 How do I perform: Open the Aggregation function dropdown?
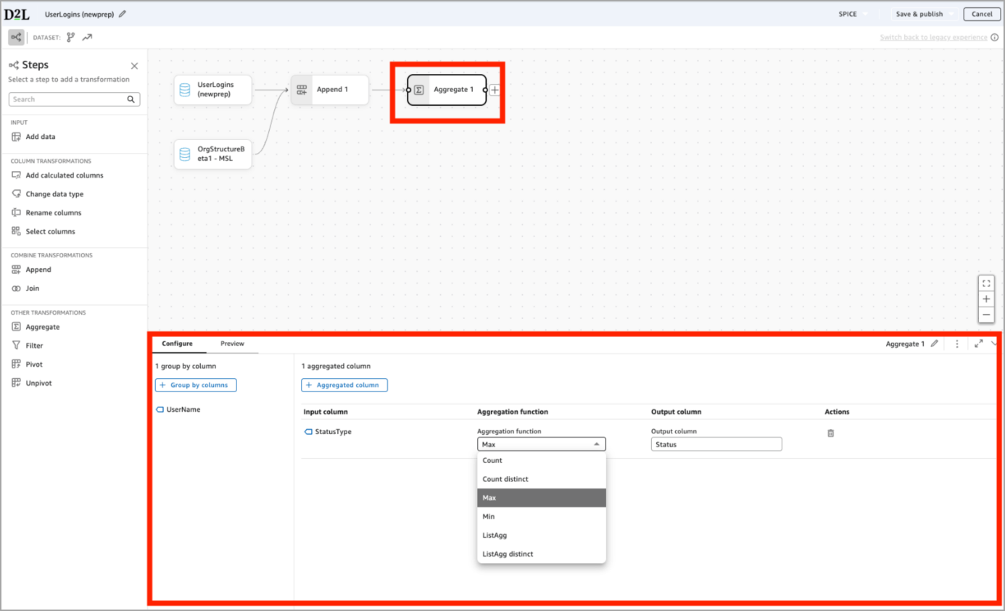click(540, 444)
